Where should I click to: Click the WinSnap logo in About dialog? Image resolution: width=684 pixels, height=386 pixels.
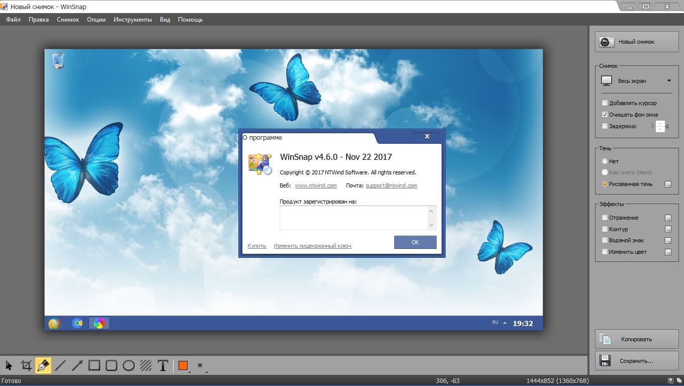coord(260,164)
